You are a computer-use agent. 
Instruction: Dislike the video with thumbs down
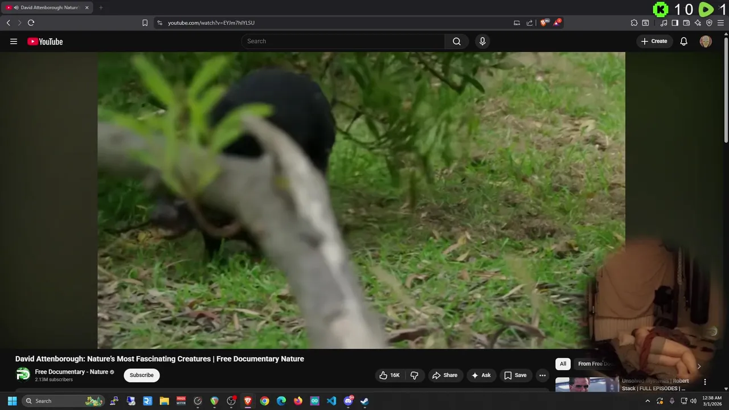tap(414, 375)
